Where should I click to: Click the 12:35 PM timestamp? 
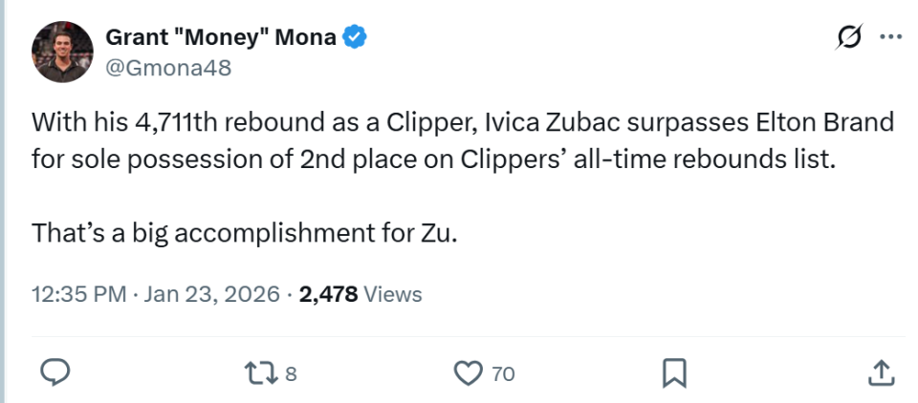(78, 294)
